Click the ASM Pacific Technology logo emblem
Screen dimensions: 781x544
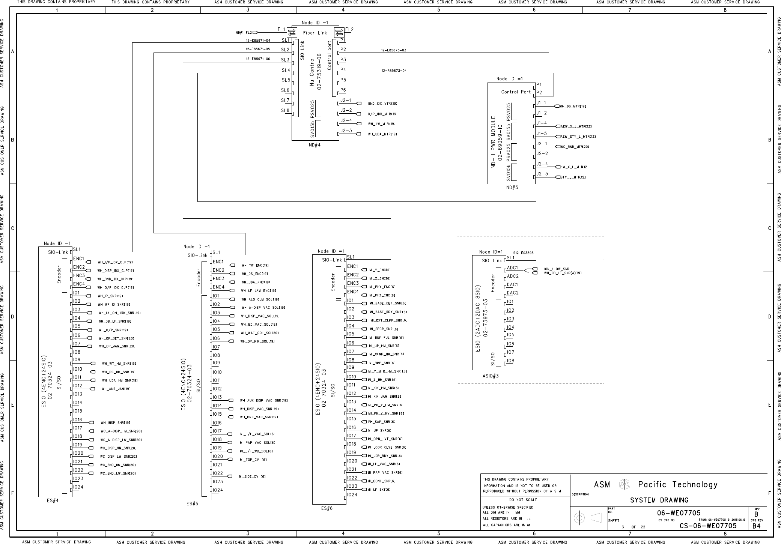624,485
